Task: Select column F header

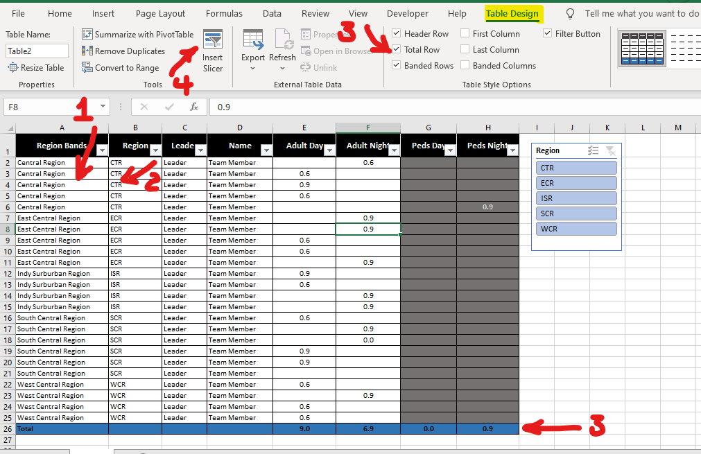Action: coord(368,128)
